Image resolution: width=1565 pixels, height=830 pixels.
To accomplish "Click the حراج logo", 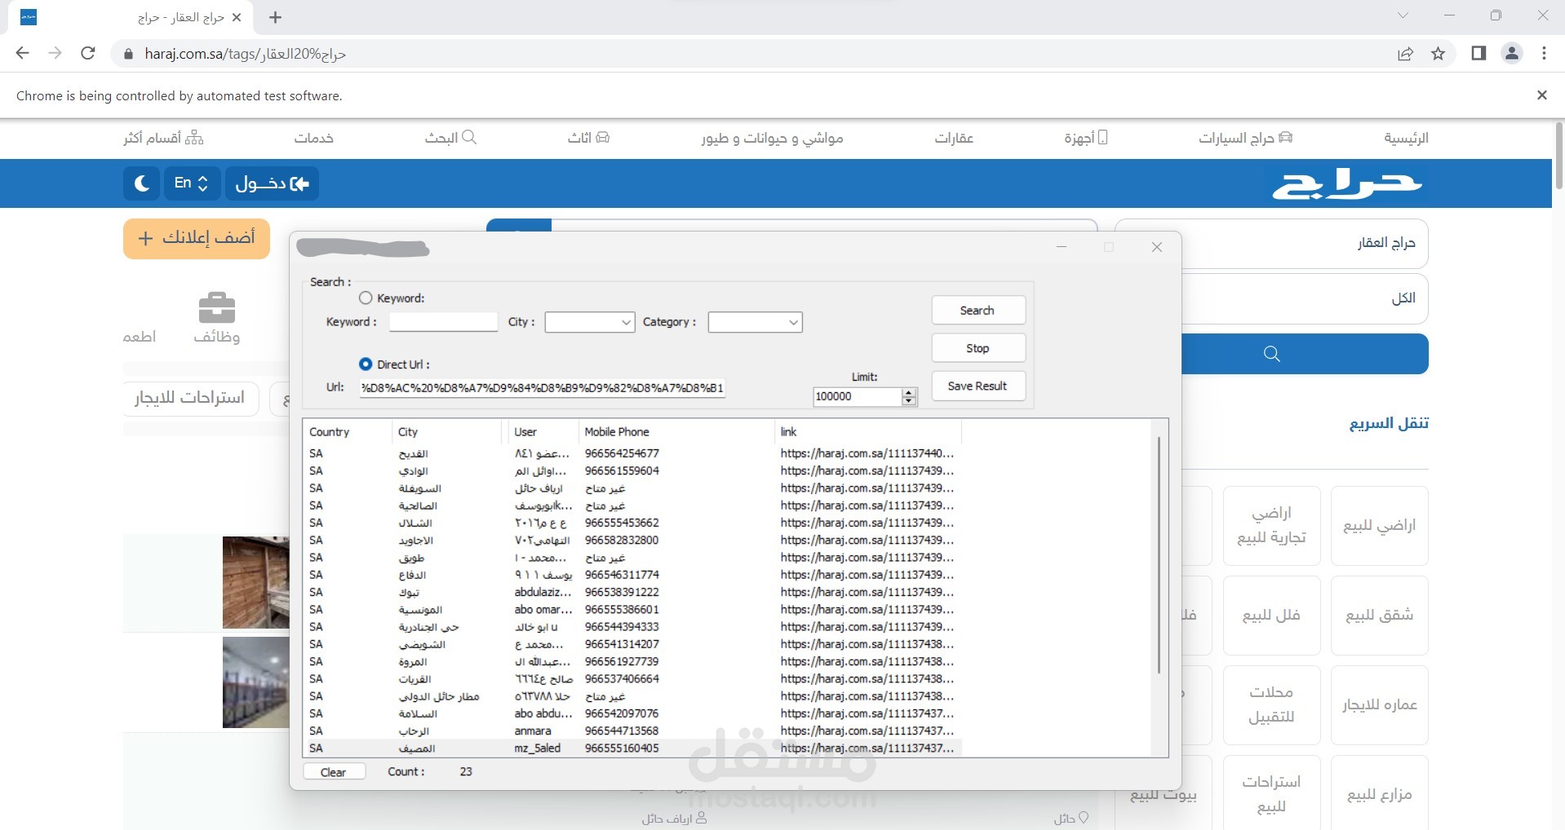I will [x=1347, y=183].
